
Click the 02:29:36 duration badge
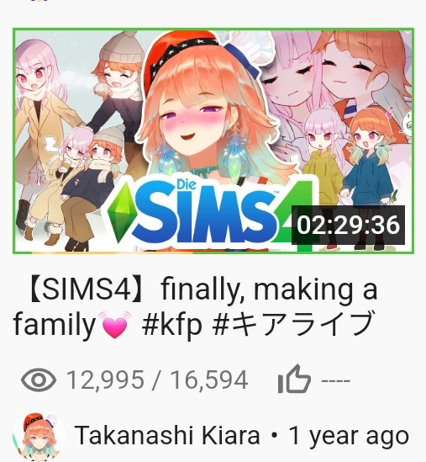click(x=348, y=225)
